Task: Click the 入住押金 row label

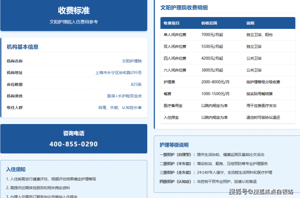Action: [x=171, y=117]
